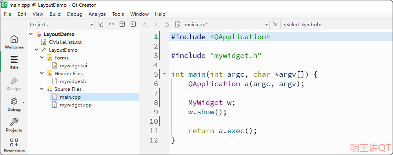Open the Tools menu

coord(118,14)
